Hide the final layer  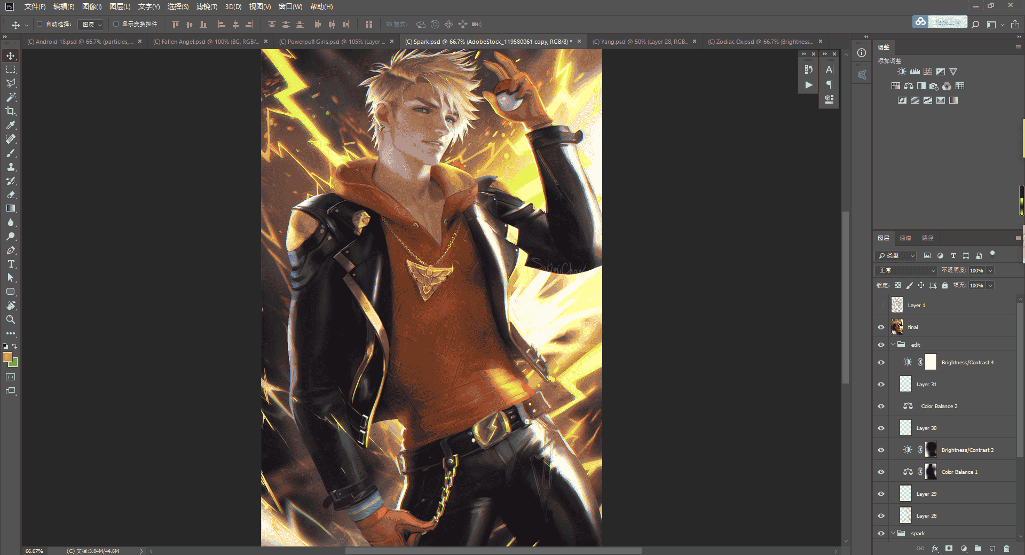point(881,327)
